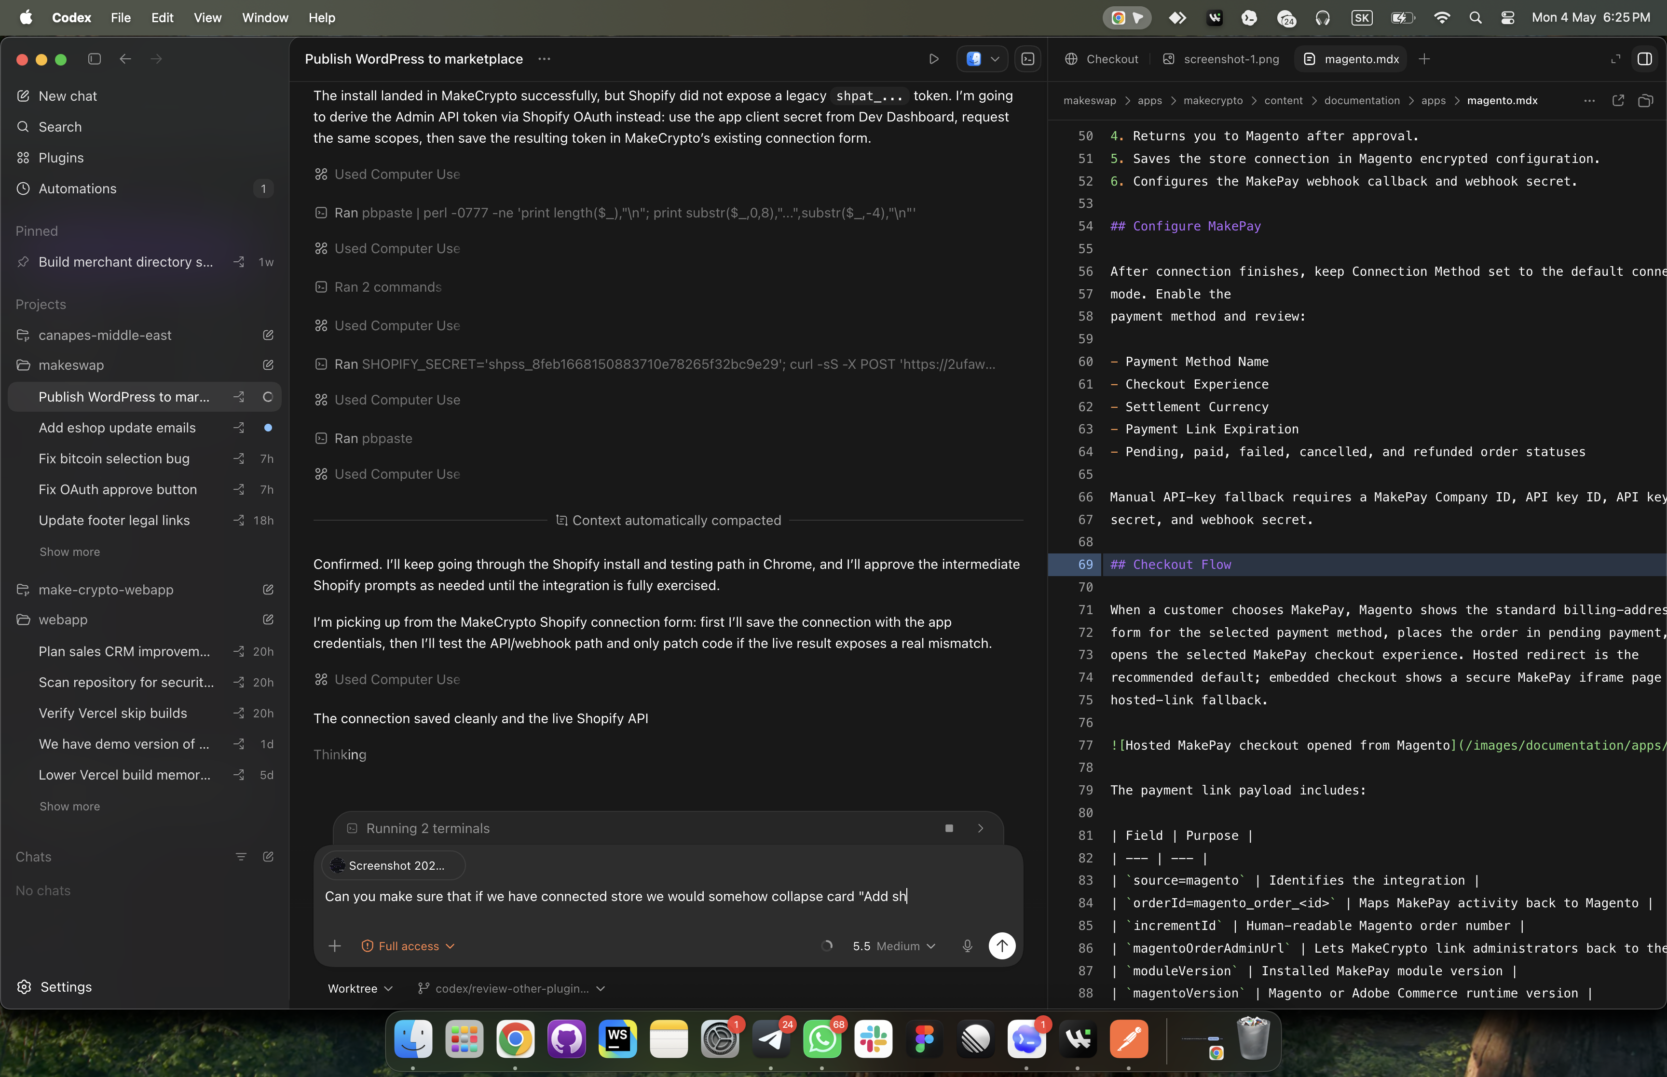Open Add eshop update emails thread
This screenshot has width=1667, height=1077.
point(144,427)
